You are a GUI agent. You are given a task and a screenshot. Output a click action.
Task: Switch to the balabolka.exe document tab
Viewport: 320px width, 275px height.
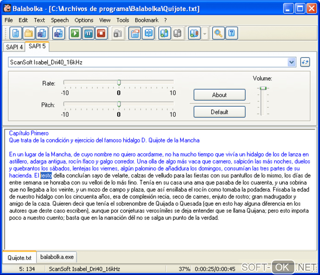pos(57,257)
